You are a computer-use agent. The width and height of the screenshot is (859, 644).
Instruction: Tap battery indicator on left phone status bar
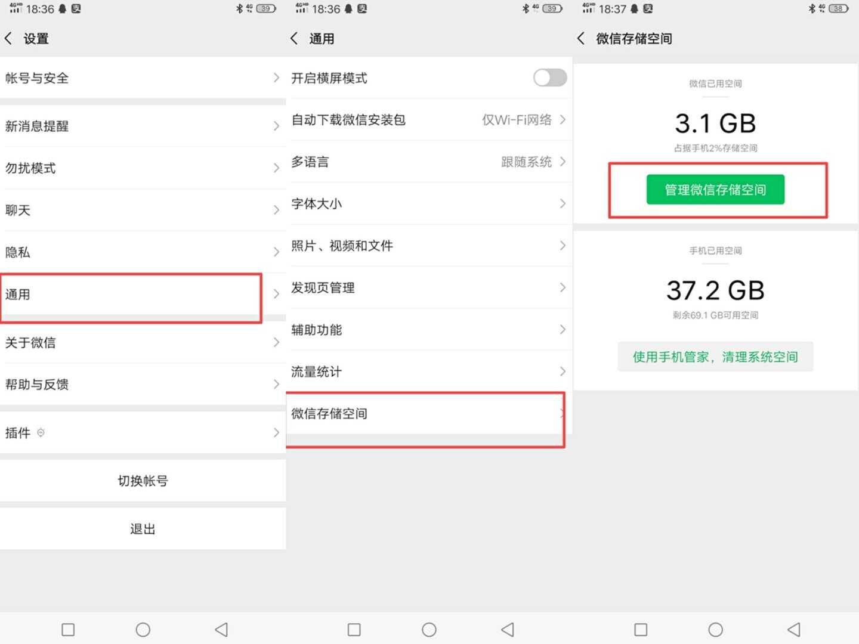[266, 8]
